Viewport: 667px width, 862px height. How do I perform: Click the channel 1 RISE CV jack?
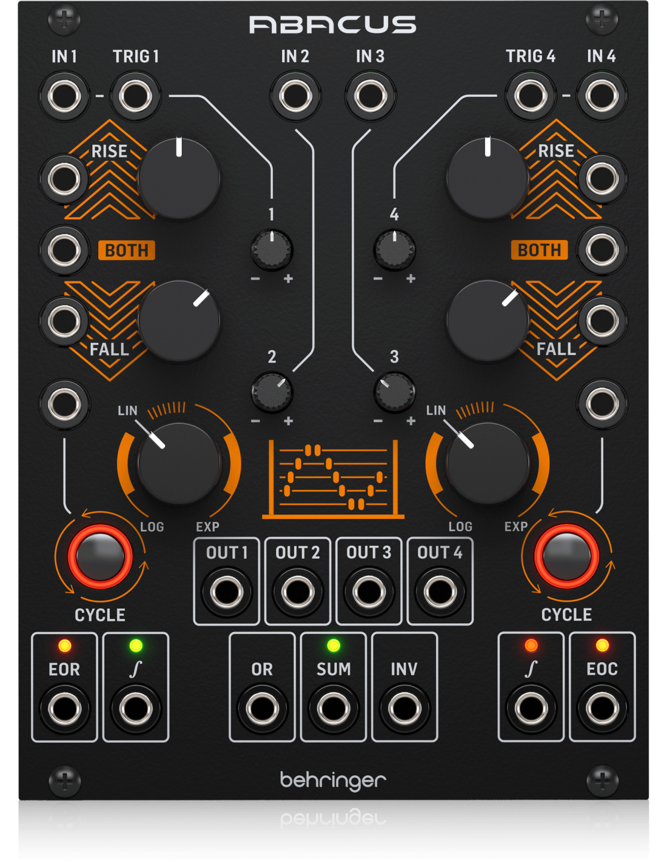(x=64, y=179)
